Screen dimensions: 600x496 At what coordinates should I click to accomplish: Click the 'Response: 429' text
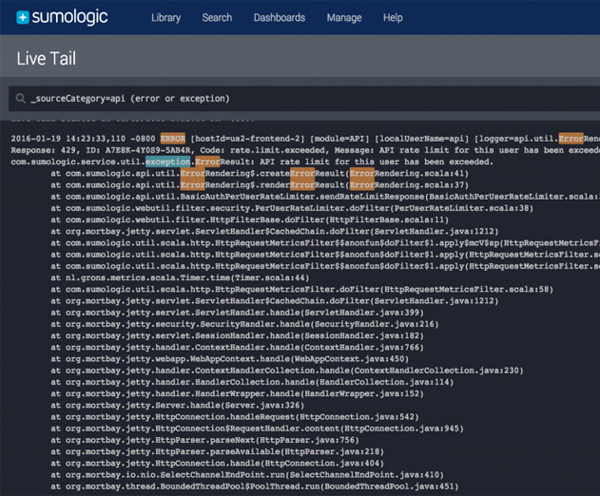[x=43, y=150]
